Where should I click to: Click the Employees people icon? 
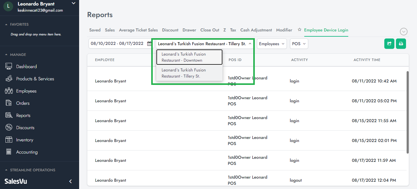click(9, 91)
